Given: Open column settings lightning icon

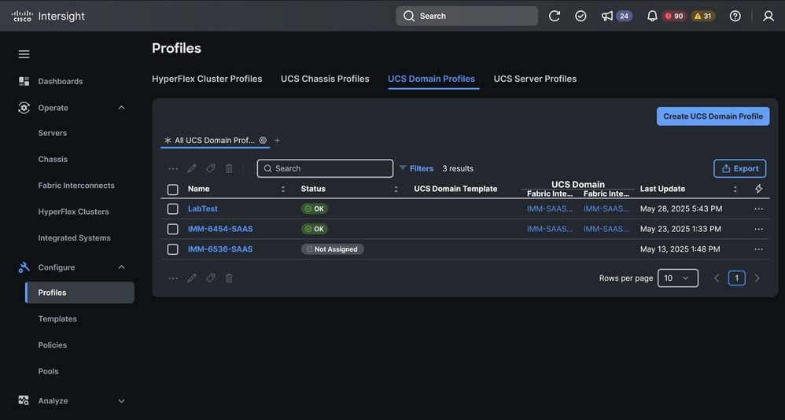Looking at the screenshot, I should pos(758,189).
